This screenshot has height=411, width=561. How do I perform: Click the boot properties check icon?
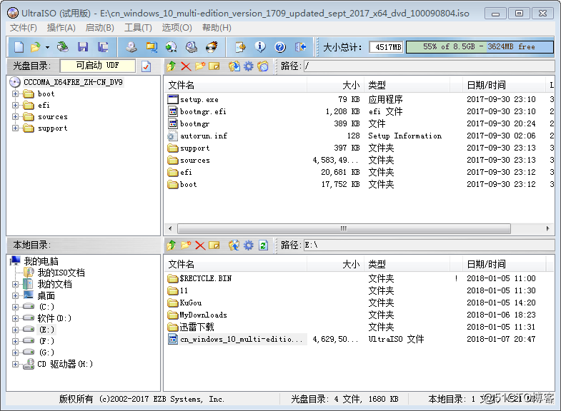146,66
